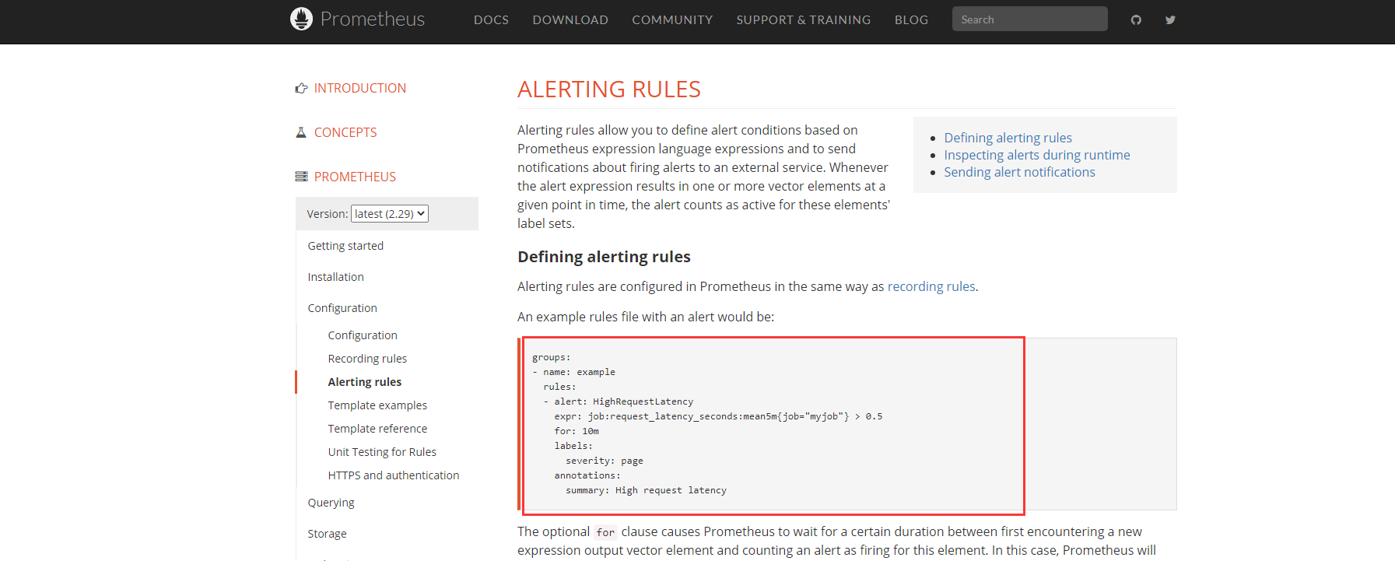Click the Prometheus brand name

tap(373, 19)
